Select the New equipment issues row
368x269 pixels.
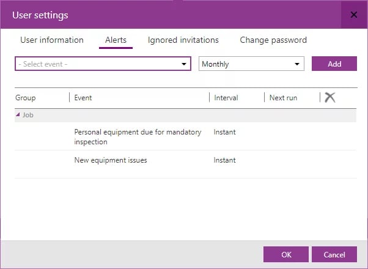[185, 164]
